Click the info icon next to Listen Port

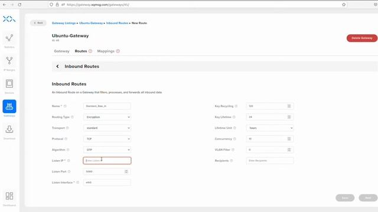pyautogui.click(x=69, y=171)
